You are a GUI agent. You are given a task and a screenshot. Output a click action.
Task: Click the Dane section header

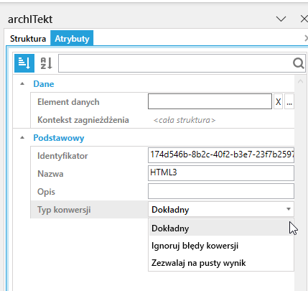coord(44,84)
